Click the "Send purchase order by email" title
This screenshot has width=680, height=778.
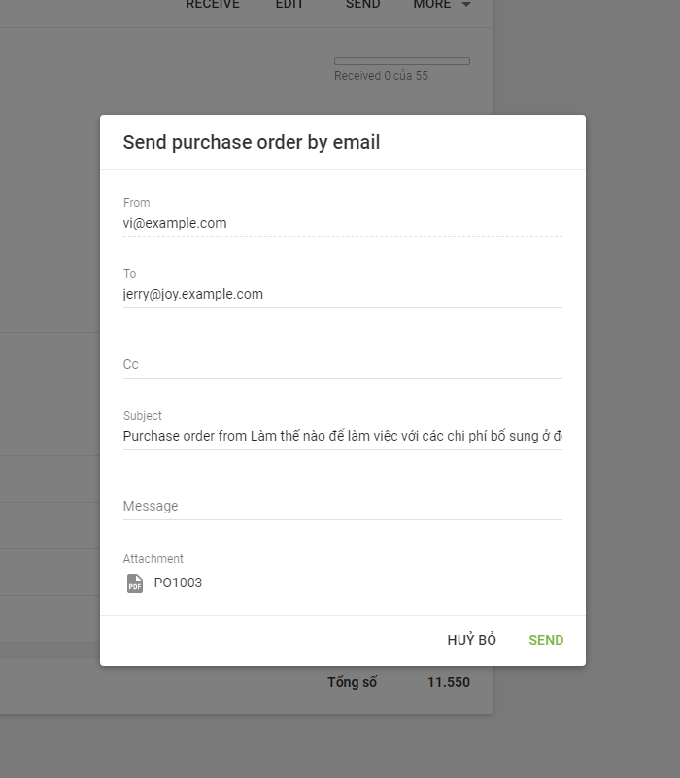(252, 143)
